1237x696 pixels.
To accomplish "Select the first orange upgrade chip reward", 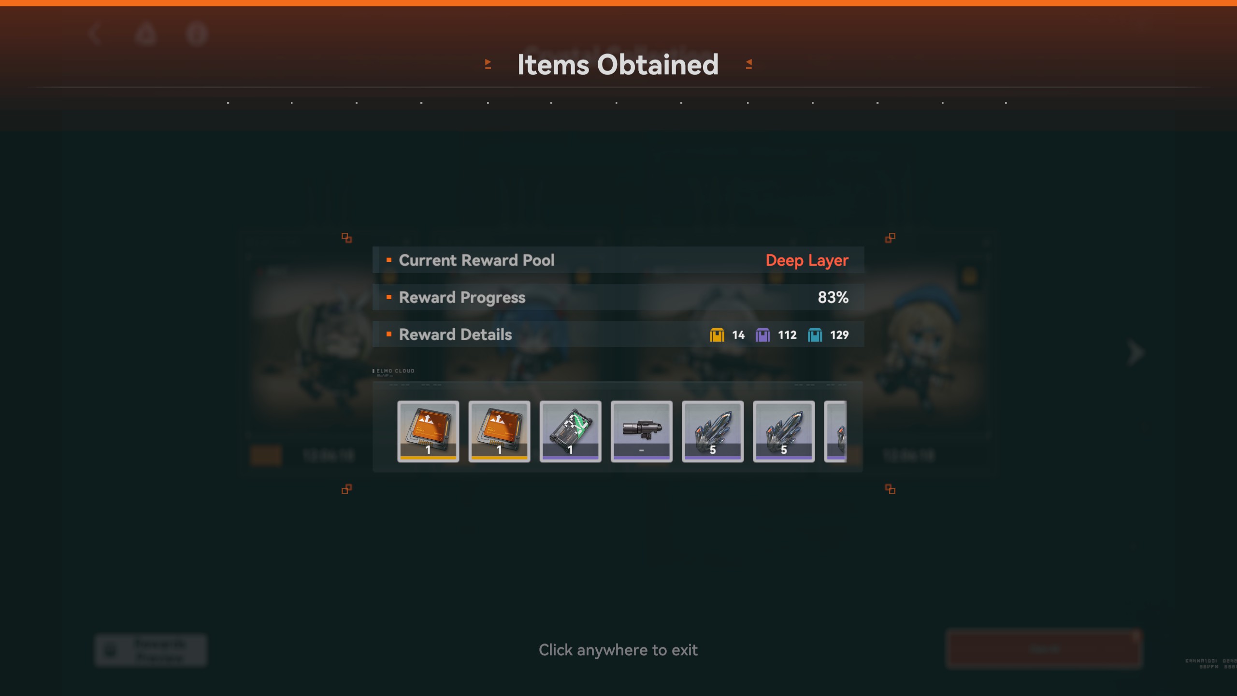I will [x=428, y=431].
